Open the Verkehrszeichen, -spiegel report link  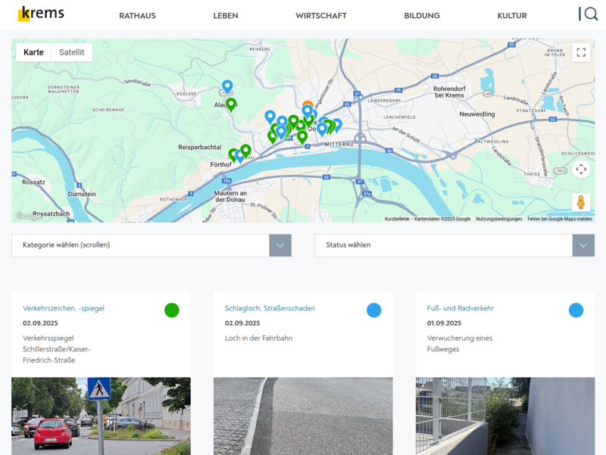tap(64, 308)
